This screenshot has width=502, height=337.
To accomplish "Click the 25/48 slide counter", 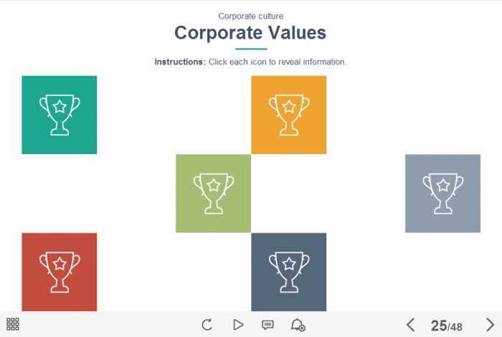I will point(446,326).
